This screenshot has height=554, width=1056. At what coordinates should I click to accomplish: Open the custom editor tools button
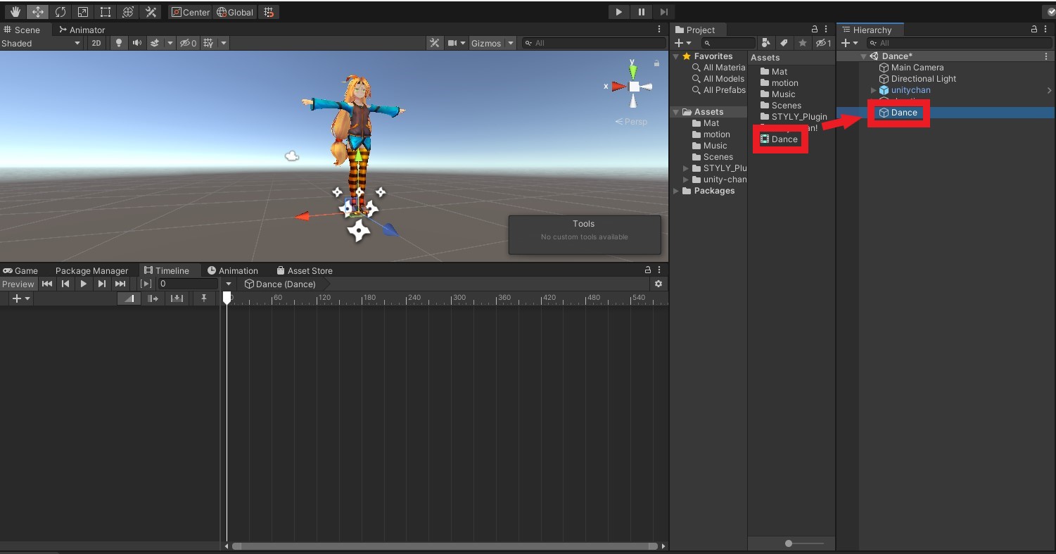(x=151, y=12)
